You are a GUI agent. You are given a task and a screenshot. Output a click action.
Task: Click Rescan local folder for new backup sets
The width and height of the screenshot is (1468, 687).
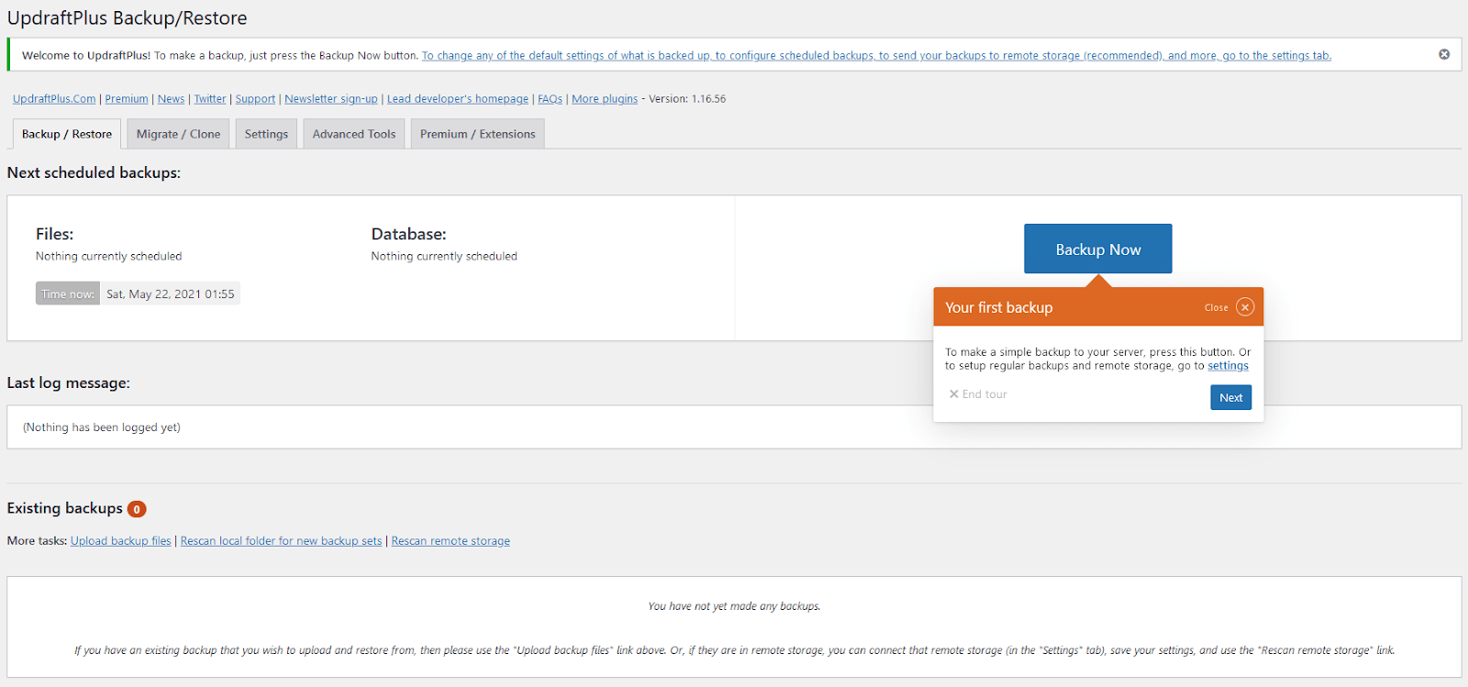(281, 541)
